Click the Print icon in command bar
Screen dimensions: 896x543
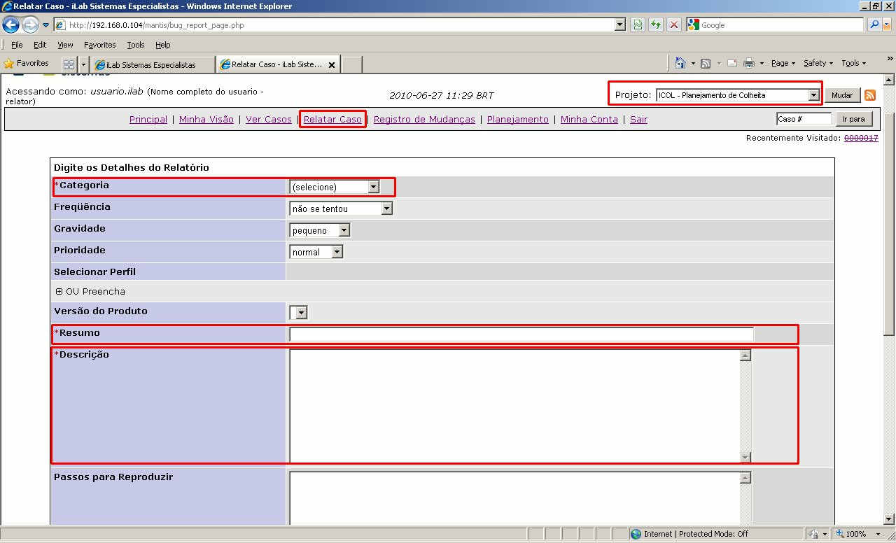pyautogui.click(x=749, y=63)
